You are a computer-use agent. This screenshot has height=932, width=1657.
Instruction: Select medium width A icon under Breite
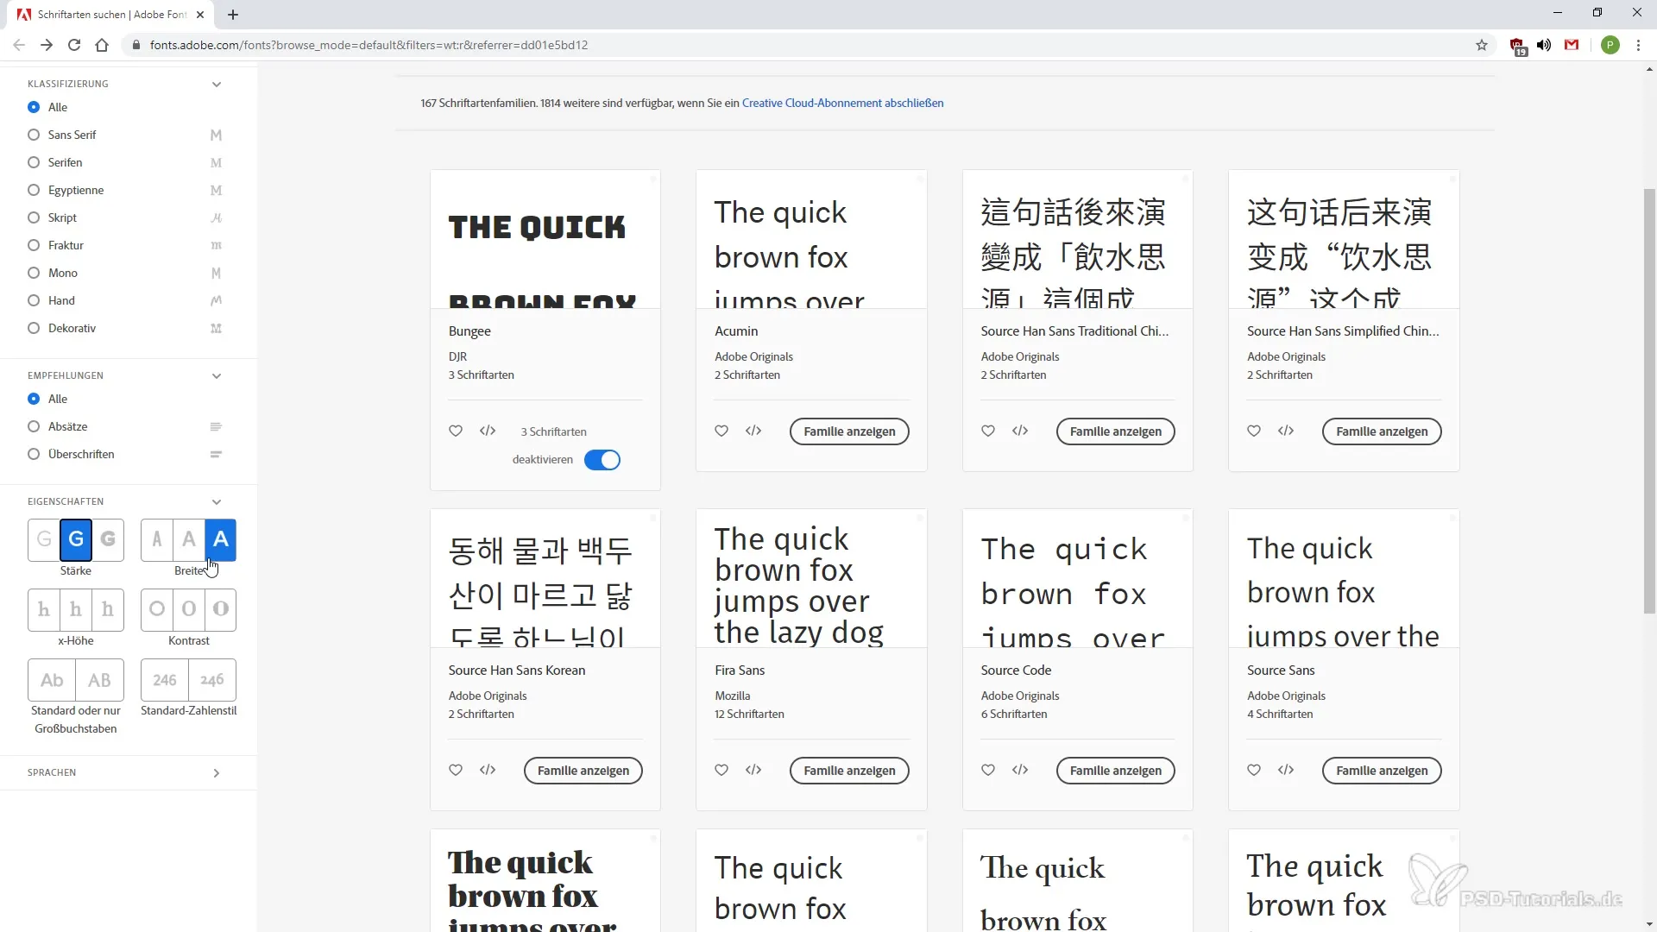(189, 539)
